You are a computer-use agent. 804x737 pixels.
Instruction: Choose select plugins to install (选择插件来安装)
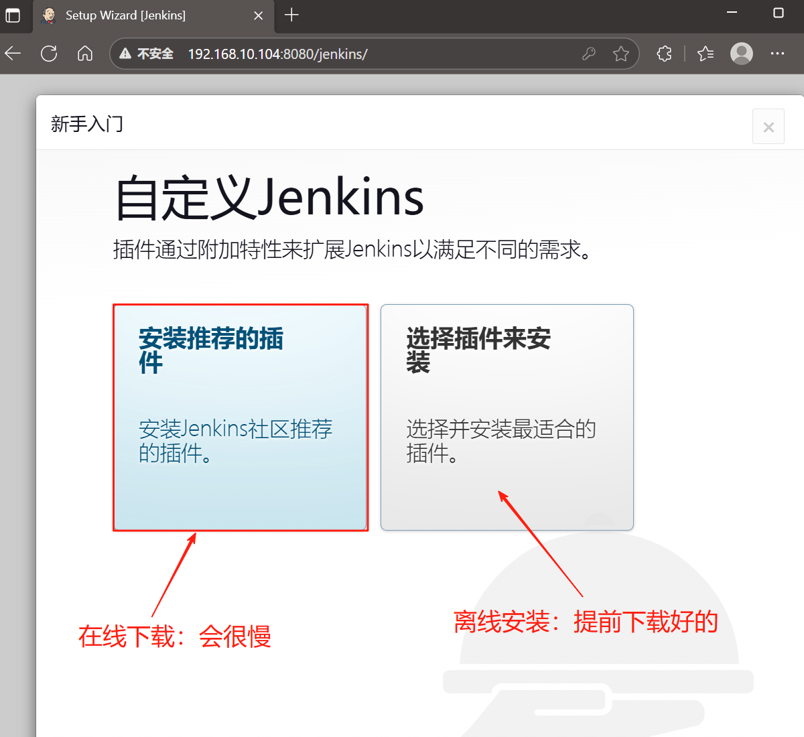507,417
